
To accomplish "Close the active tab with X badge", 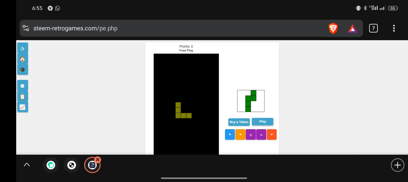I will coord(98,160).
